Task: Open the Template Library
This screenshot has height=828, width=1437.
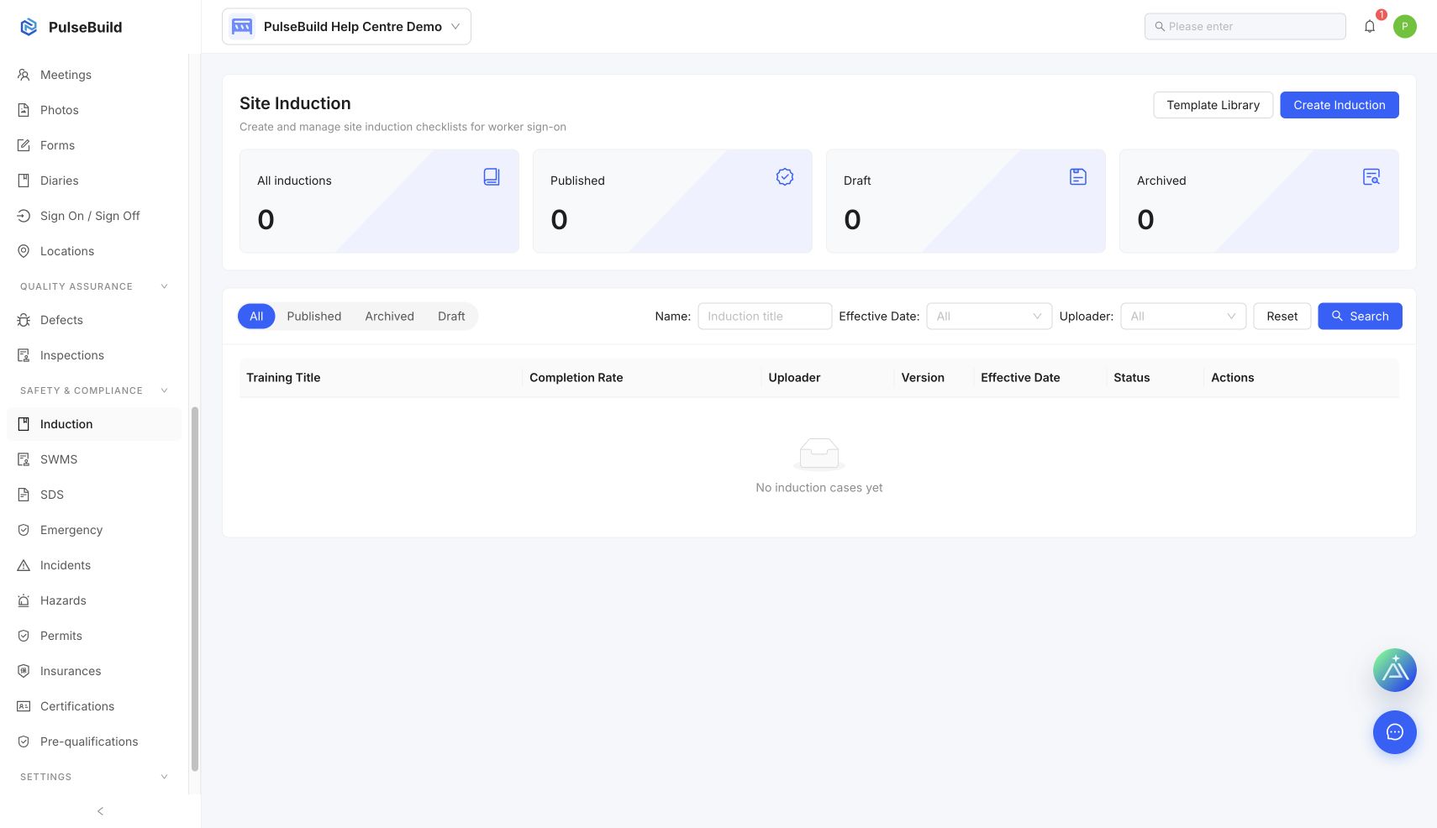Action: [x=1213, y=105]
